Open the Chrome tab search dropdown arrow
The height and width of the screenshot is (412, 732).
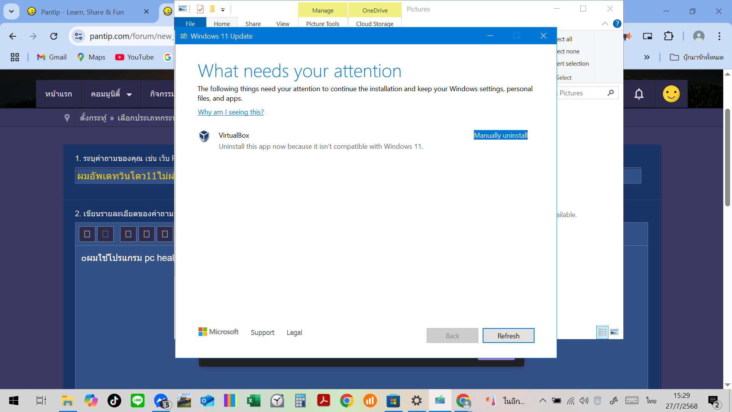tap(11, 11)
